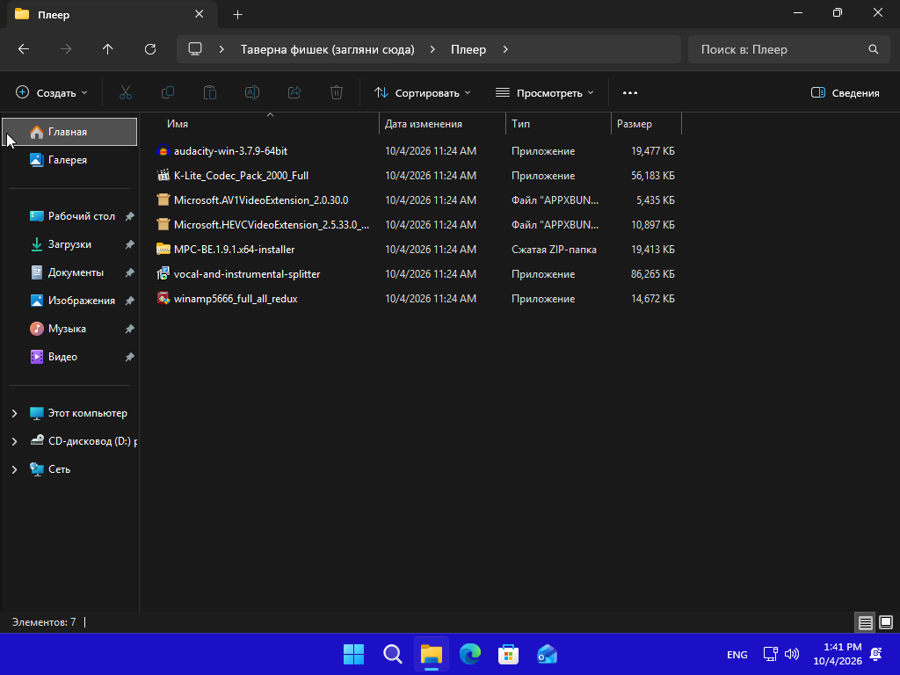Switch to large thumbnails view icon
Viewport: 900px width, 675px height.
[x=886, y=622]
